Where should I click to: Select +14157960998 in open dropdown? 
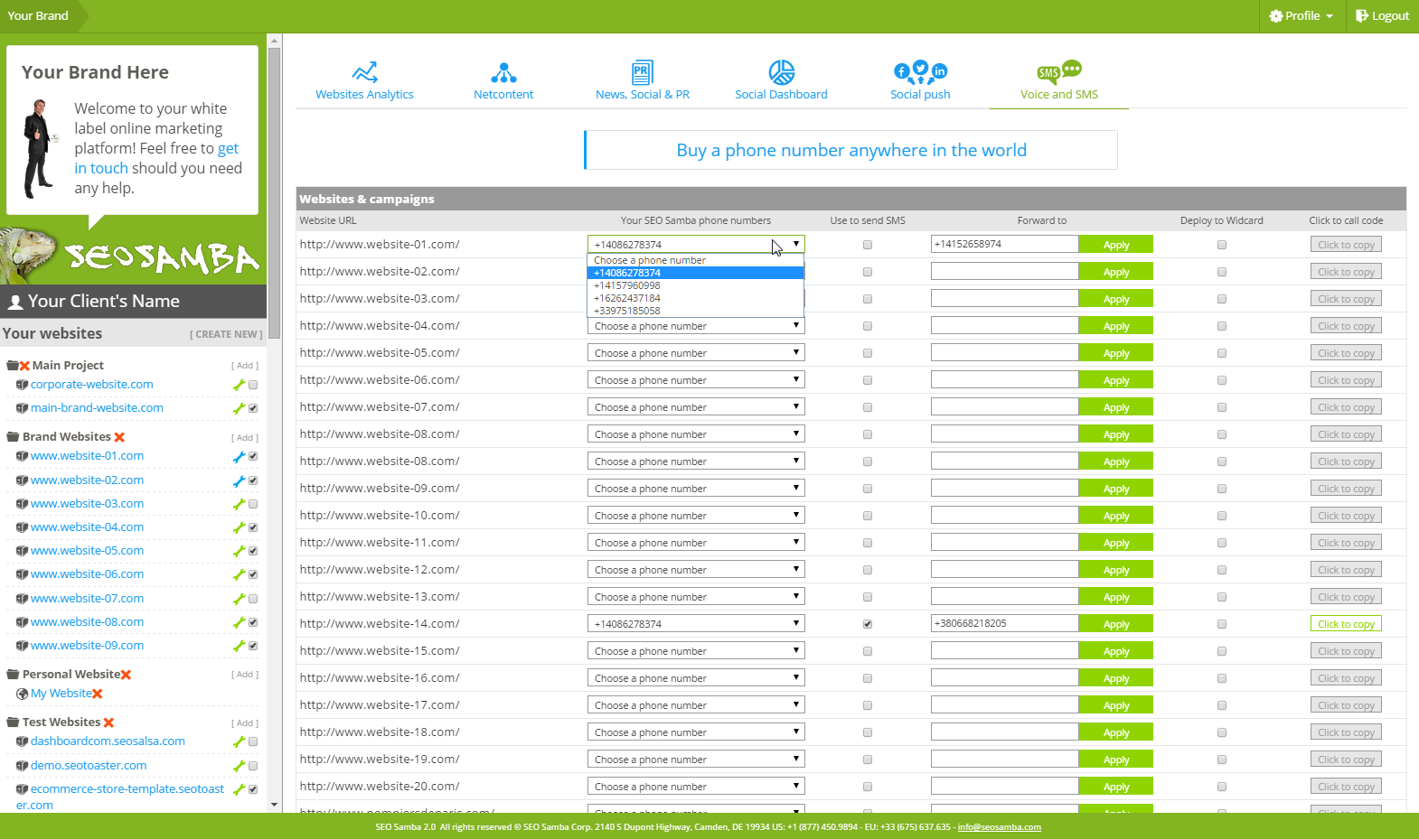[x=695, y=285]
